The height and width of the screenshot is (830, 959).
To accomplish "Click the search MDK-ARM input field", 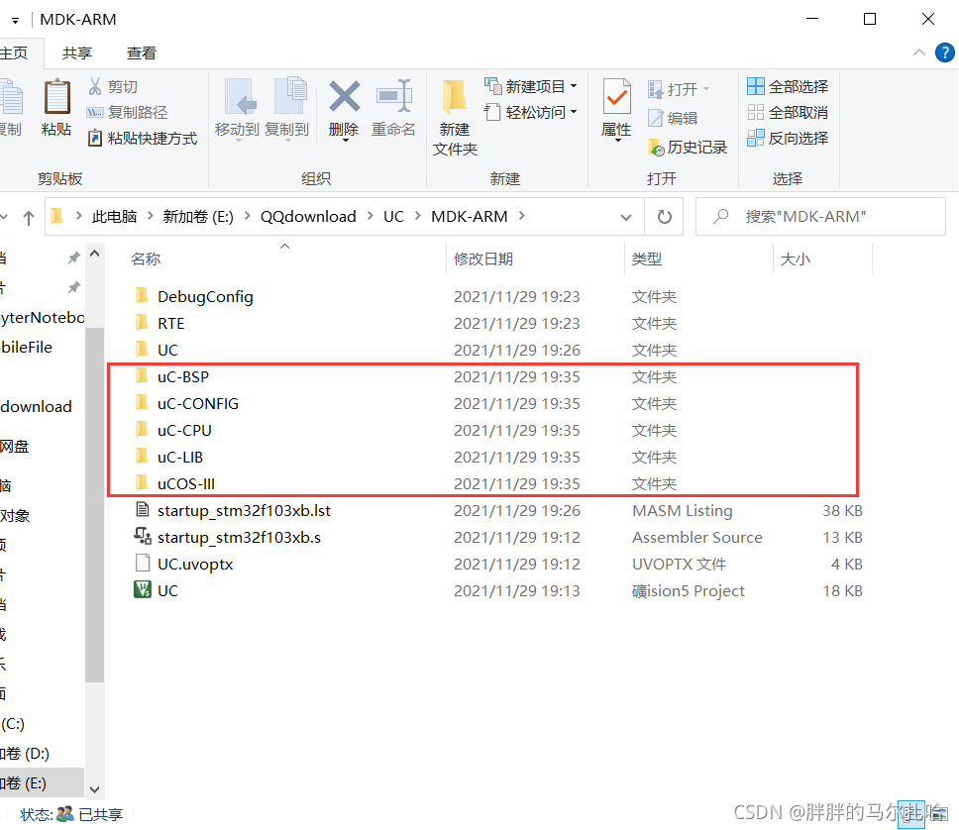I will (x=820, y=217).
